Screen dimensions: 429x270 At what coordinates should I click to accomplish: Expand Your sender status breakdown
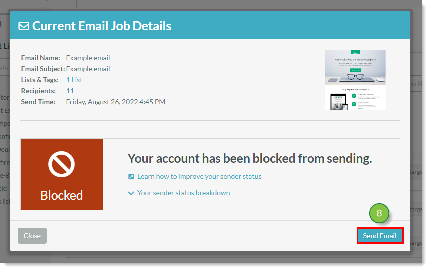pos(183,193)
